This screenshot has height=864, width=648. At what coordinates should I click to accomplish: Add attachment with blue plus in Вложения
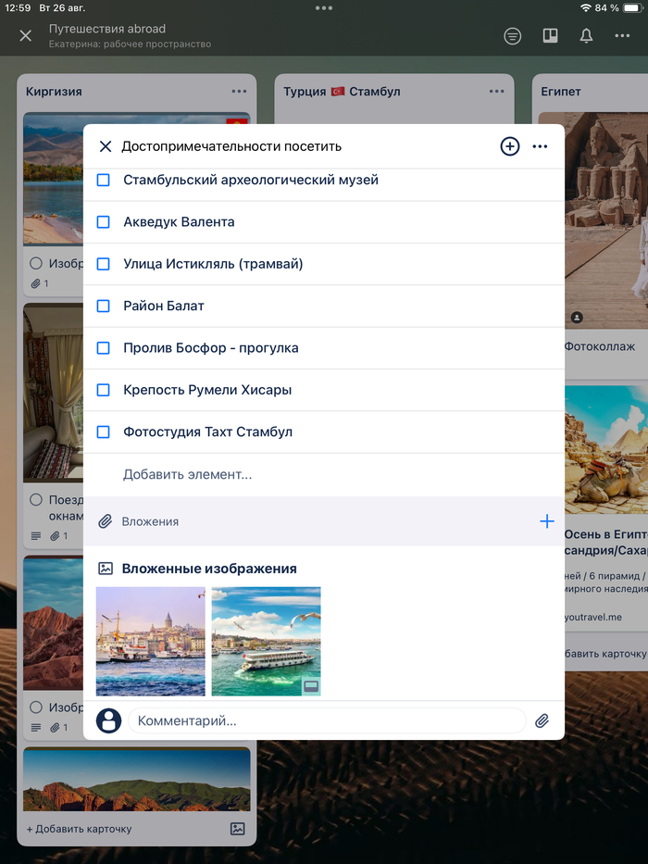pos(546,521)
